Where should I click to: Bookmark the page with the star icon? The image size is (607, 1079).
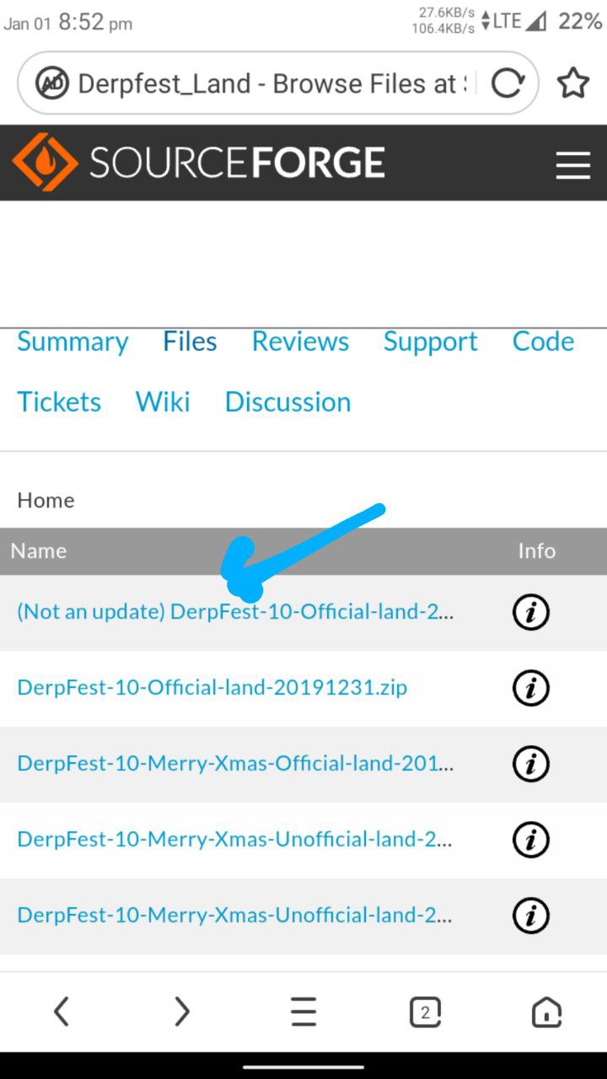573,83
